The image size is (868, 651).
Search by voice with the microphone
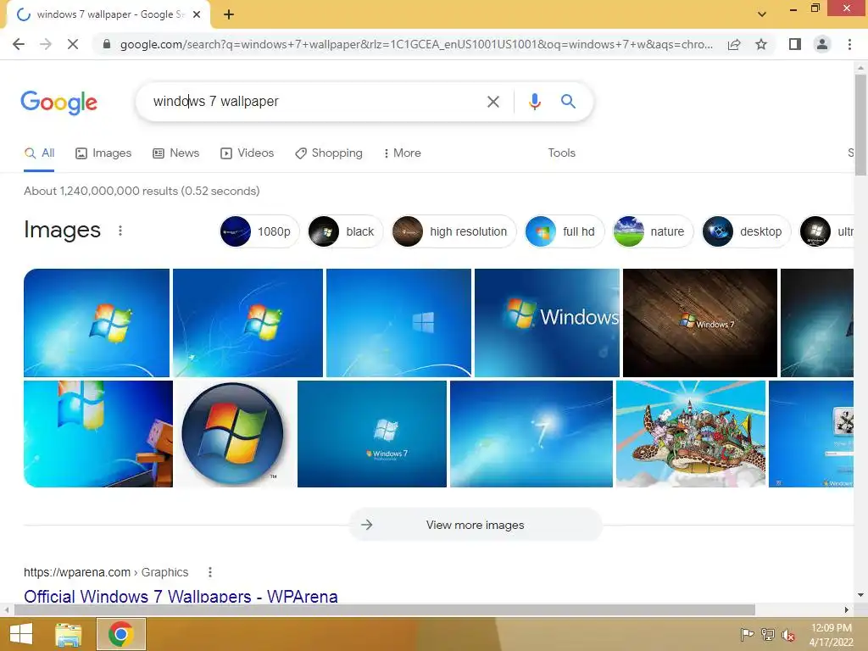pos(534,102)
